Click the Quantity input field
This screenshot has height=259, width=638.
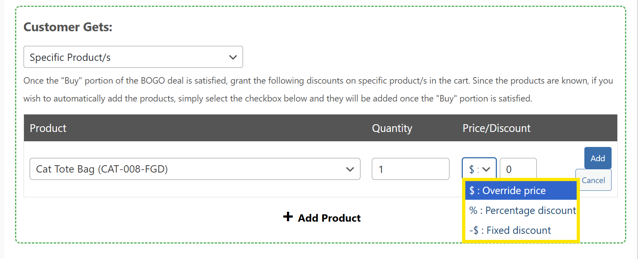click(x=410, y=169)
